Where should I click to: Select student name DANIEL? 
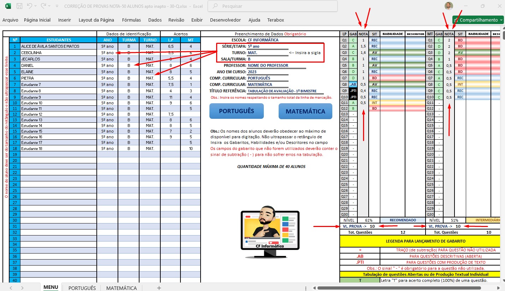(x=59, y=65)
